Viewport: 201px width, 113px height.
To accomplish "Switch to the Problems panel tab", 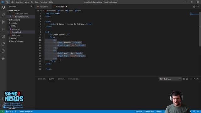I will pos(42,79).
